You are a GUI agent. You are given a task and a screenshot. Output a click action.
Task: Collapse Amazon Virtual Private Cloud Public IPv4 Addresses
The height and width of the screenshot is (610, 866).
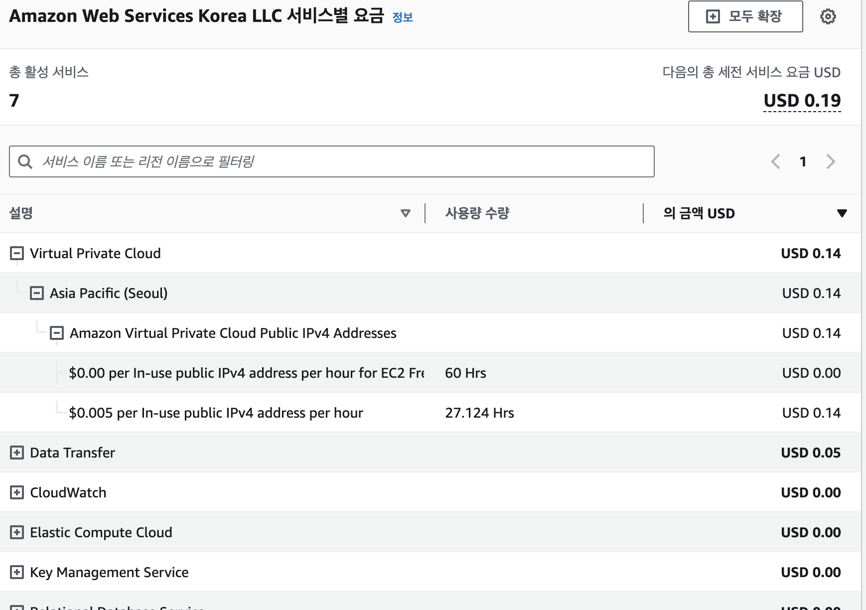(57, 333)
